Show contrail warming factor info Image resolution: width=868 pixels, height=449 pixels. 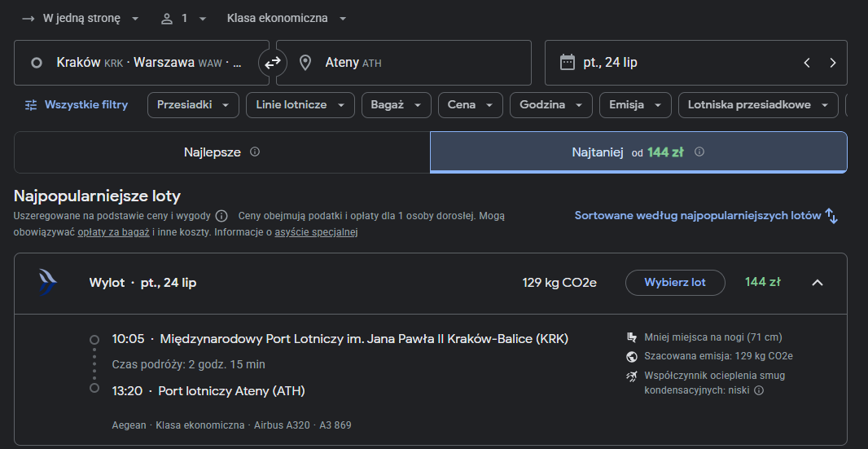tap(759, 390)
